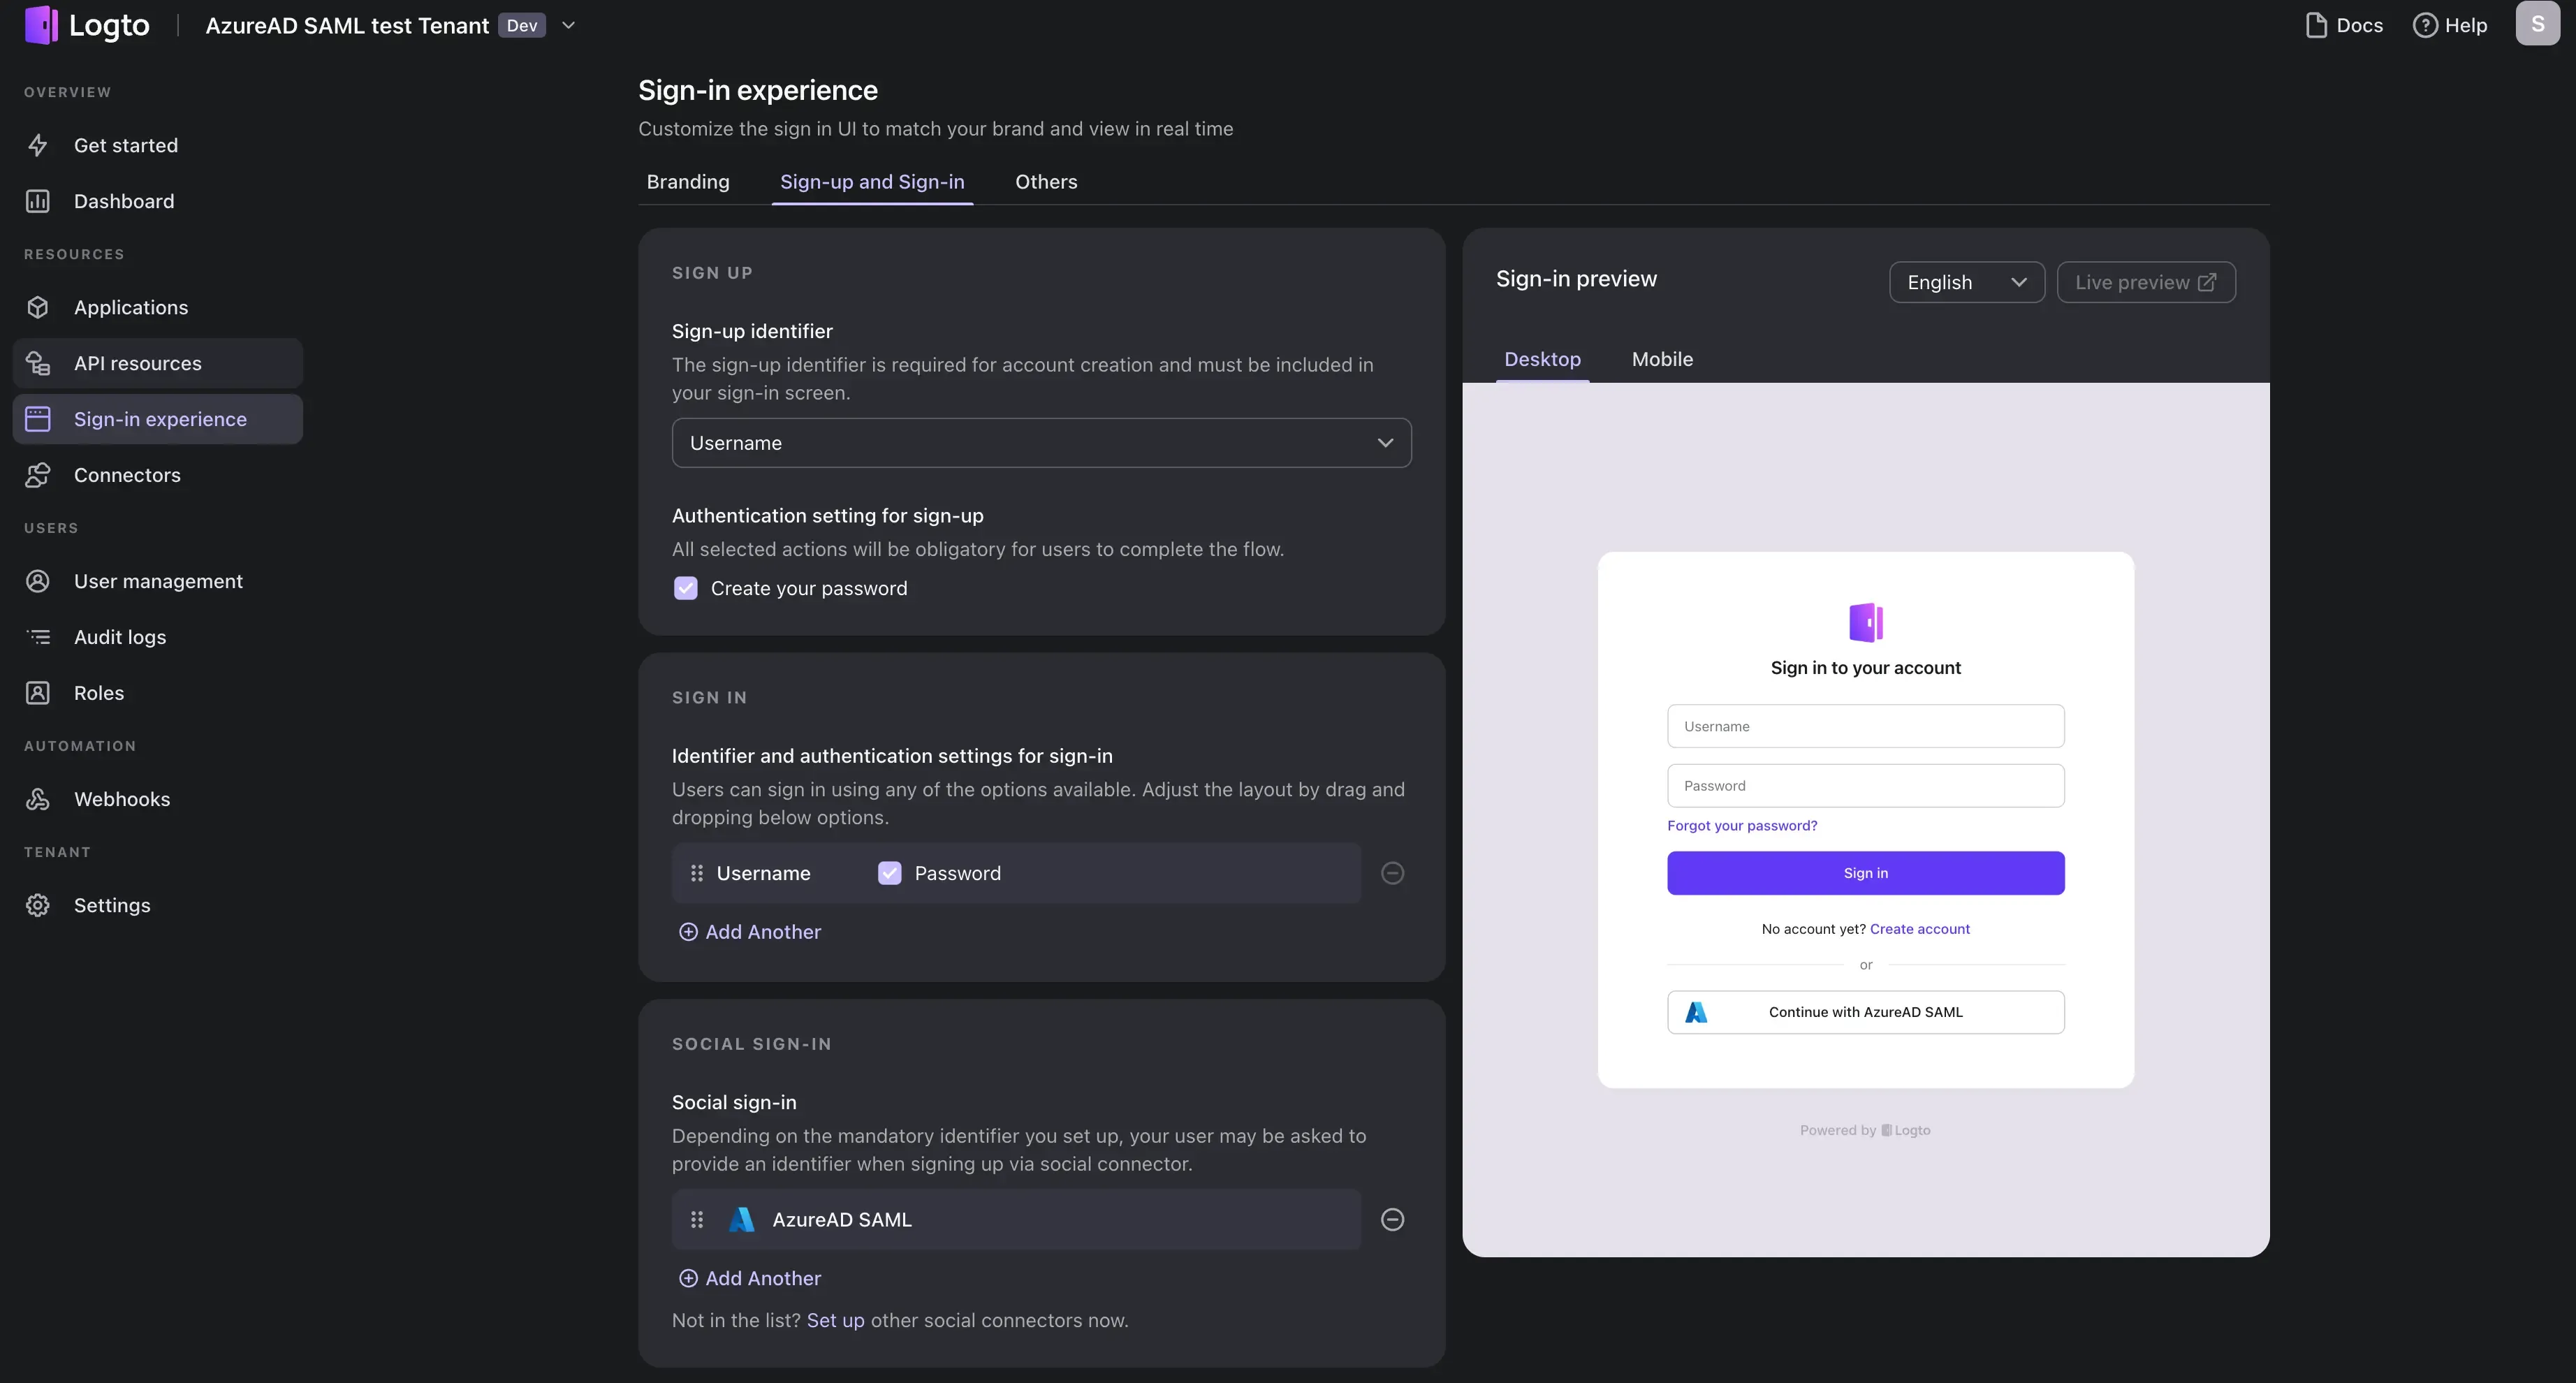This screenshot has height=1383, width=2576.
Task: Expand the English language selector dropdown
Action: point(1968,281)
